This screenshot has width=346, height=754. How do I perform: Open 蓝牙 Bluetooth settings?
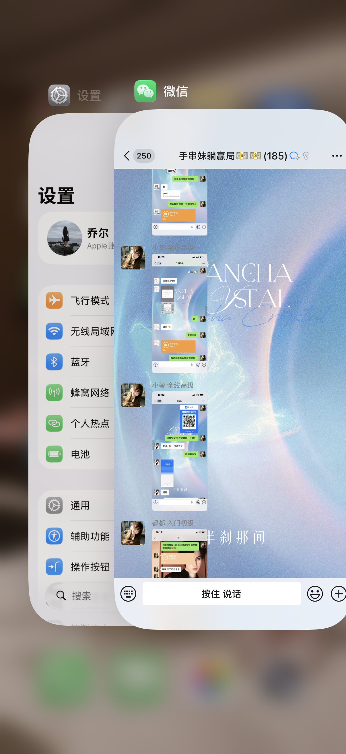click(x=76, y=362)
